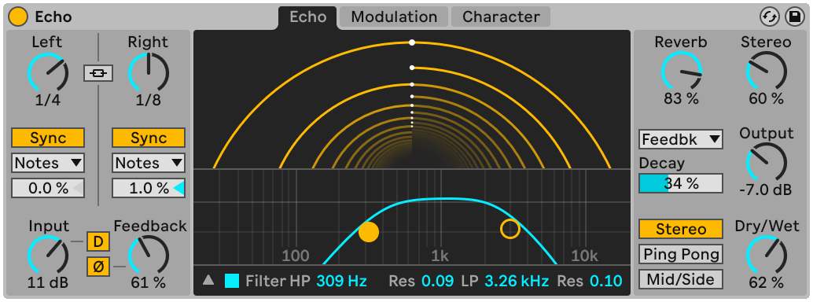
Task: Click the 60 % stereo value
Action: point(766,98)
